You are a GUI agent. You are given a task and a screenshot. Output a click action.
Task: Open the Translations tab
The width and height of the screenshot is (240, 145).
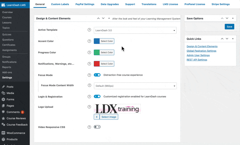pos(149,4)
